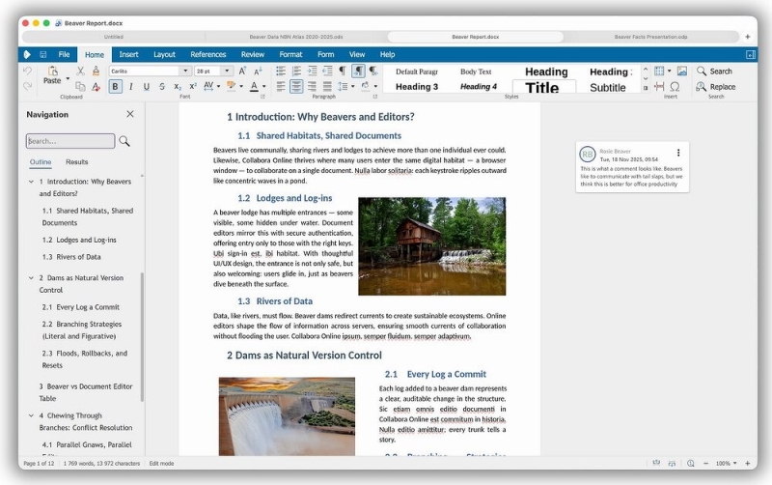This screenshot has height=485, width=772.
Task: Click the font color swatch icon
Action: 255,86
